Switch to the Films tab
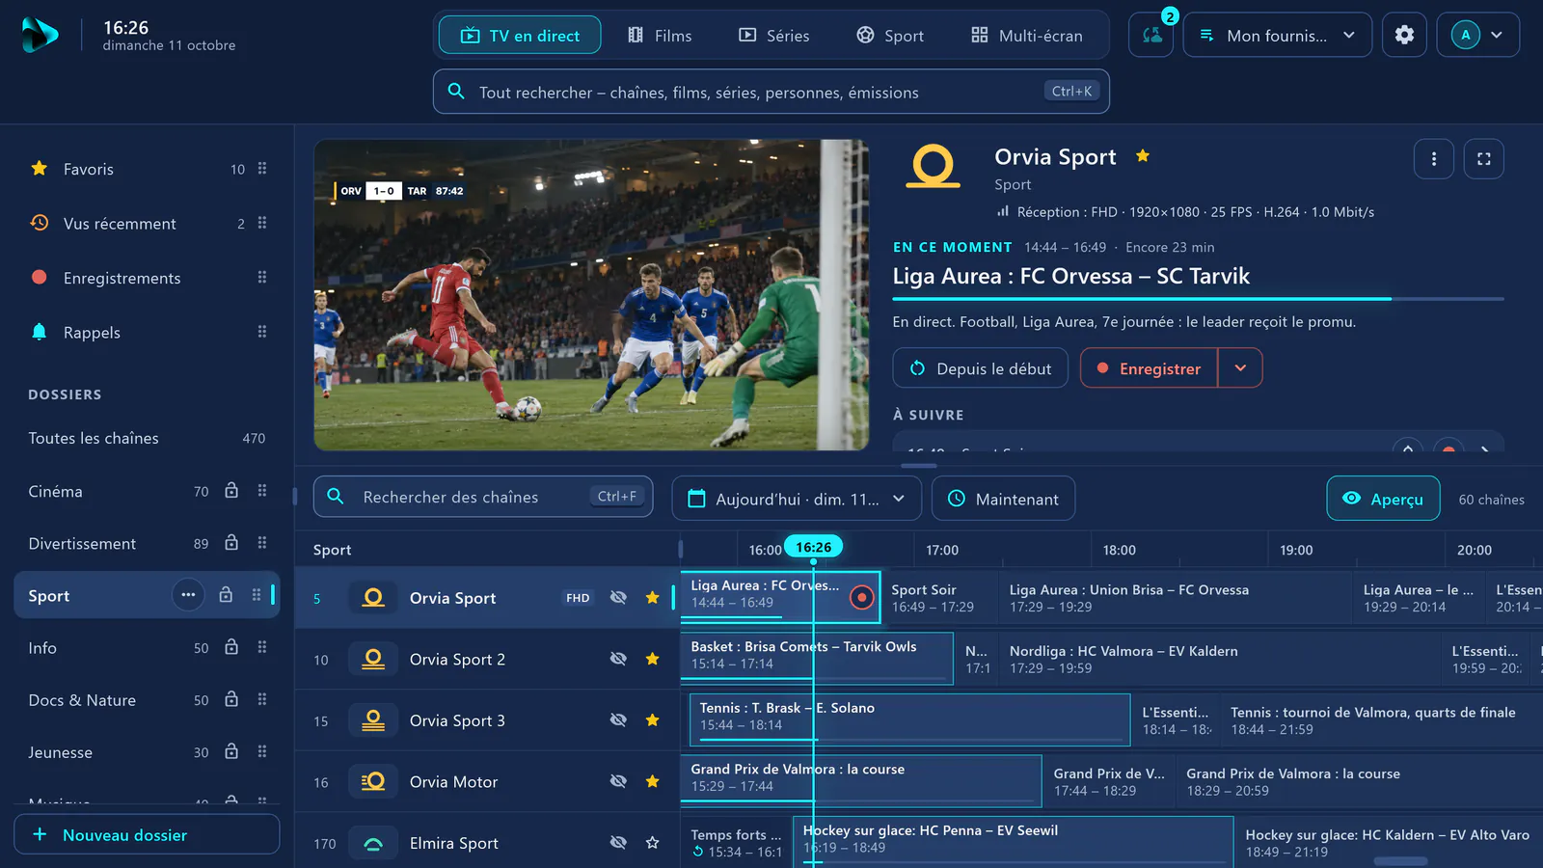 tap(660, 36)
